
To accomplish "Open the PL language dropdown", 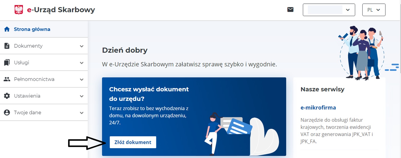I will [x=374, y=10].
